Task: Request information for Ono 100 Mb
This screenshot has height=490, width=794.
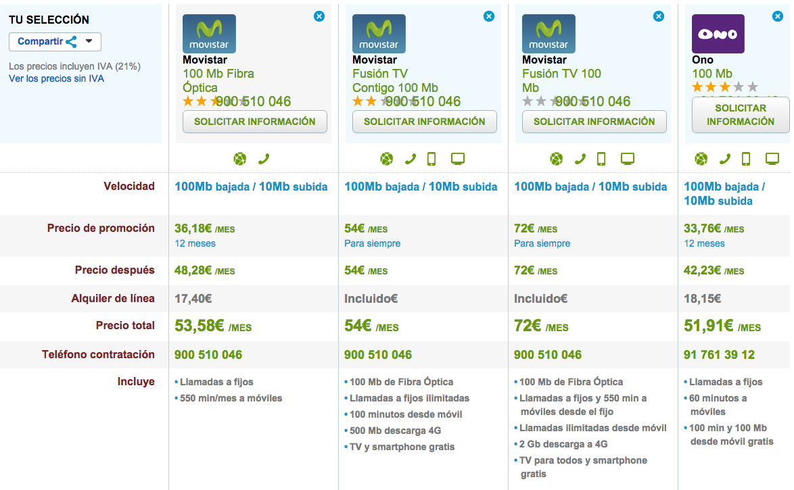Action: [741, 115]
